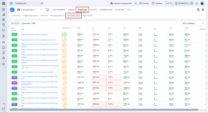Open settings gear in left sidebar
Image resolution: width=208 pixels, height=113 pixels.
(4, 64)
